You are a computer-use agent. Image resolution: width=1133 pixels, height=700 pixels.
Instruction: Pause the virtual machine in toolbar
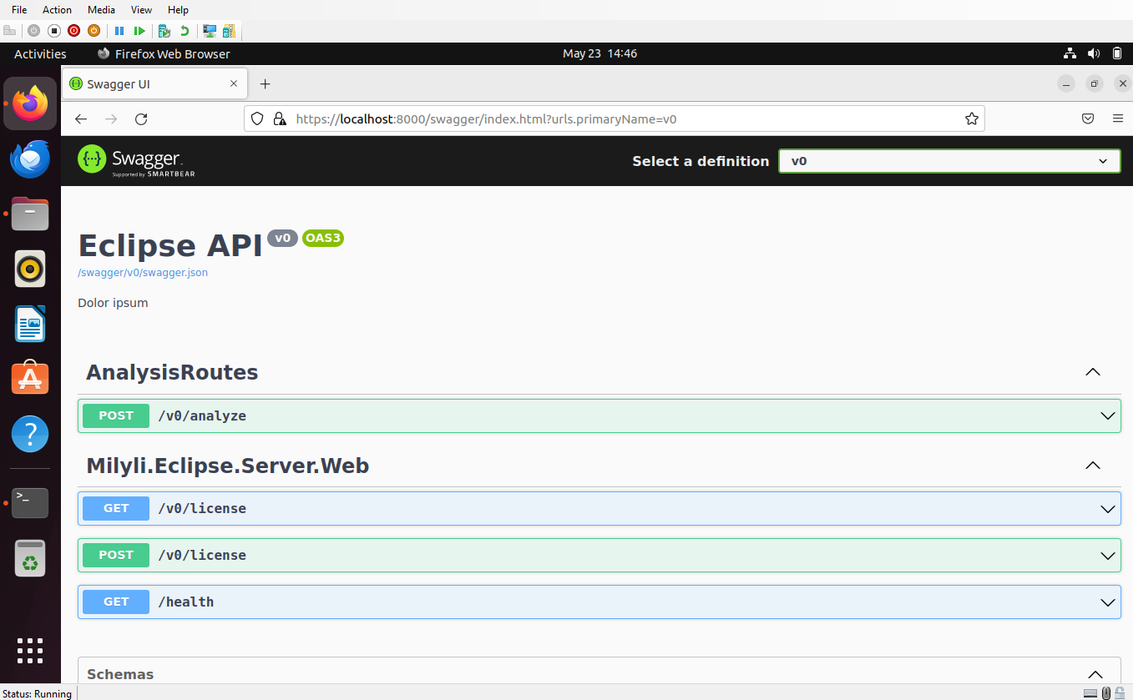pos(119,31)
